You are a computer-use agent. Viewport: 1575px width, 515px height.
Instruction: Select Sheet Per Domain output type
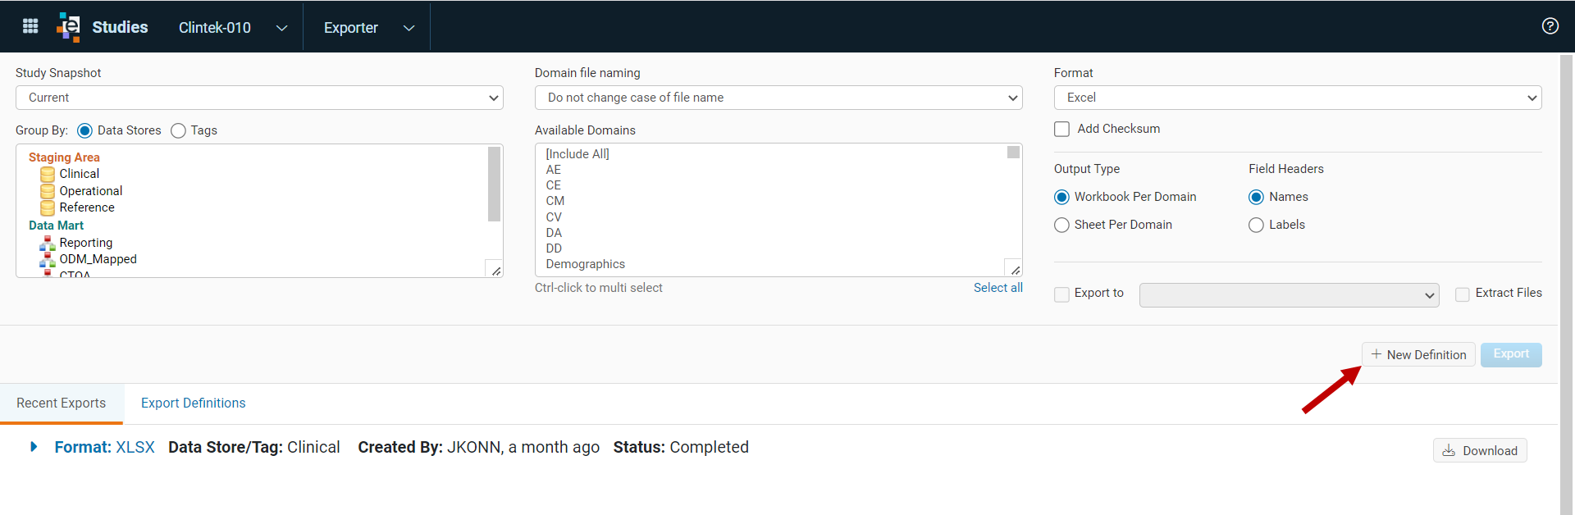[x=1061, y=225]
